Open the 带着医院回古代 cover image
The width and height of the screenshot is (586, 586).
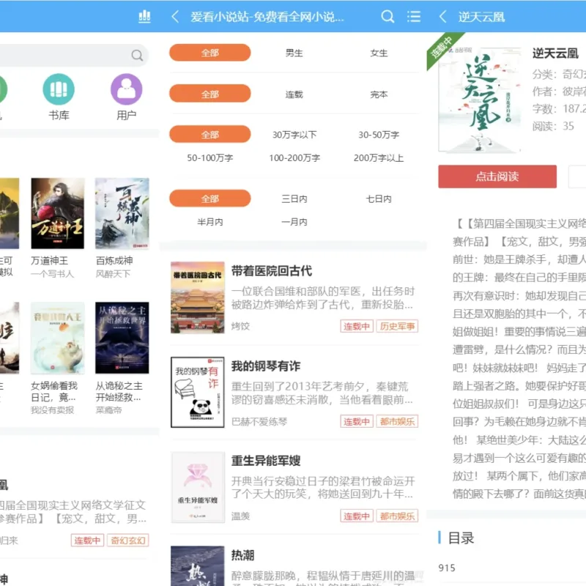197,297
